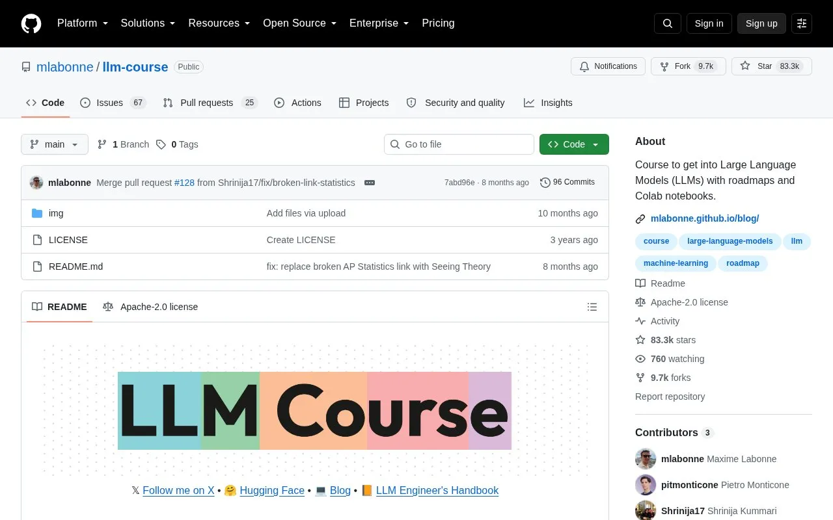Open the LICENSE file
The height and width of the screenshot is (520, 833).
[x=68, y=240]
